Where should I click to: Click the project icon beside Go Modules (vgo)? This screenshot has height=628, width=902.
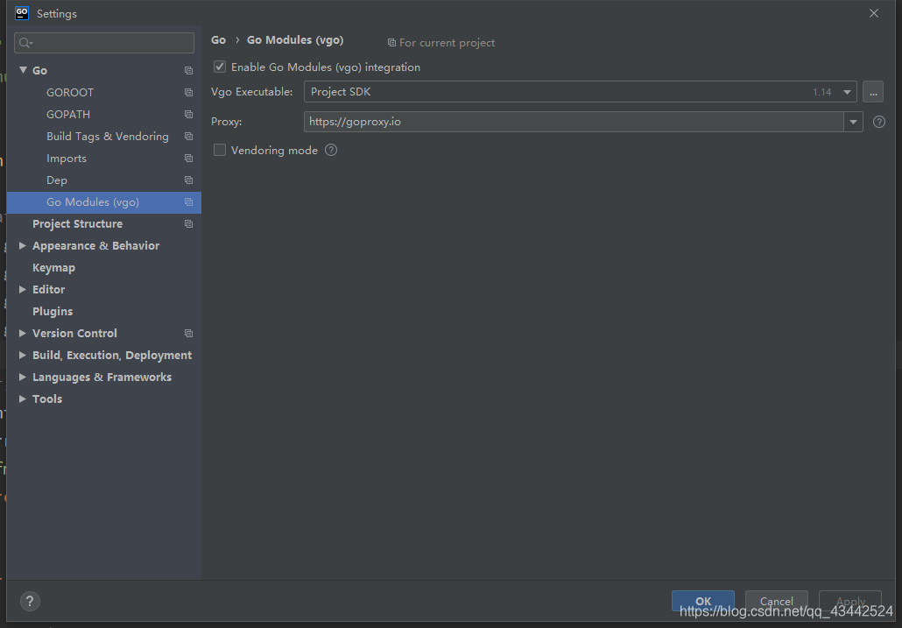188,201
